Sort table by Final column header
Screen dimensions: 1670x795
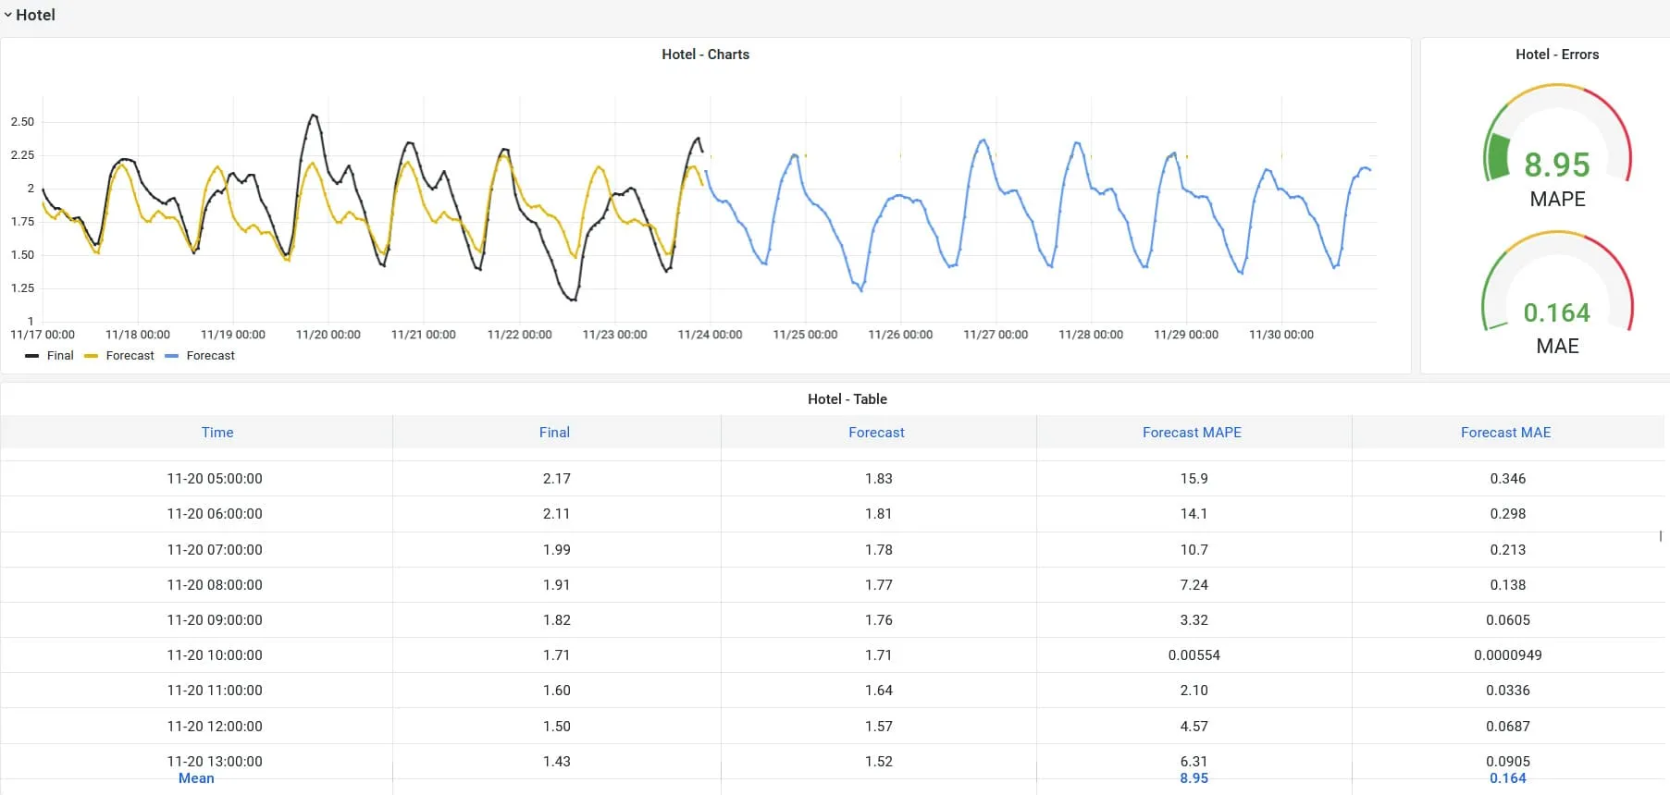click(554, 433)
